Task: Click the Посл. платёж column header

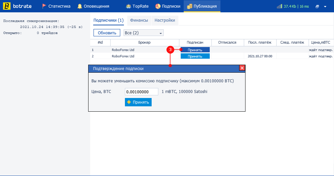Action: (260, 43)
